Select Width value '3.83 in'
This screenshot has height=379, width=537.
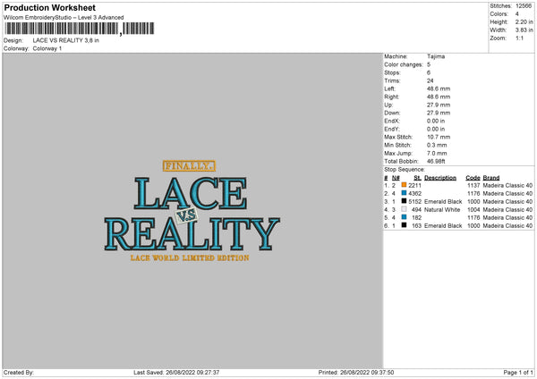tap(524, 30)
